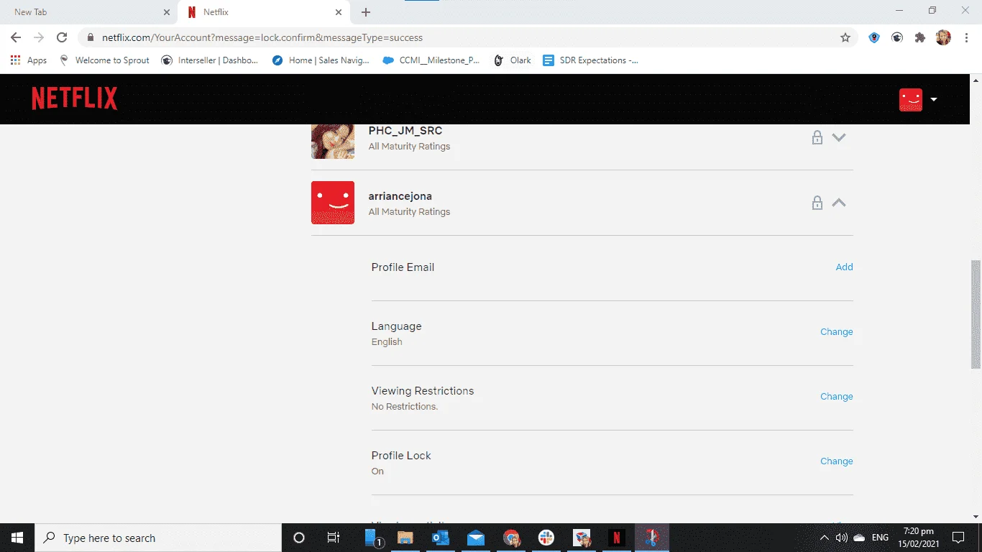The width and height of the screenshot is (982, 552).
Task: Open the Chrome profile avatar
Action: click(943, 37)
